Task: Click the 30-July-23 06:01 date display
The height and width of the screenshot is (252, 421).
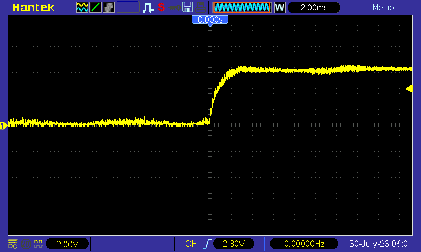Action: pyautogui.click(x=380, y=244)
